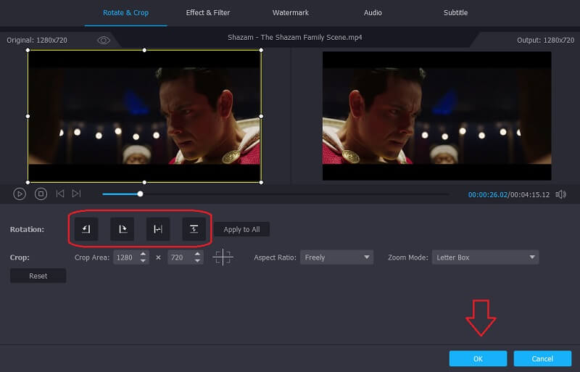The image size is (580, 372).
Task: Stop video playback
Action: point(41,194)
